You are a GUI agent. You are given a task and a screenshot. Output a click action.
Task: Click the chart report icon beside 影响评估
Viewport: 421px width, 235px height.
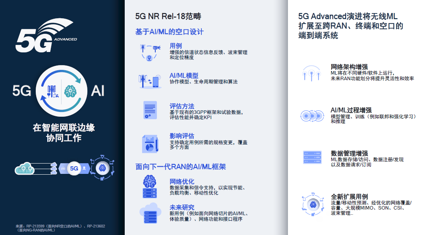(x=150, y=144)
